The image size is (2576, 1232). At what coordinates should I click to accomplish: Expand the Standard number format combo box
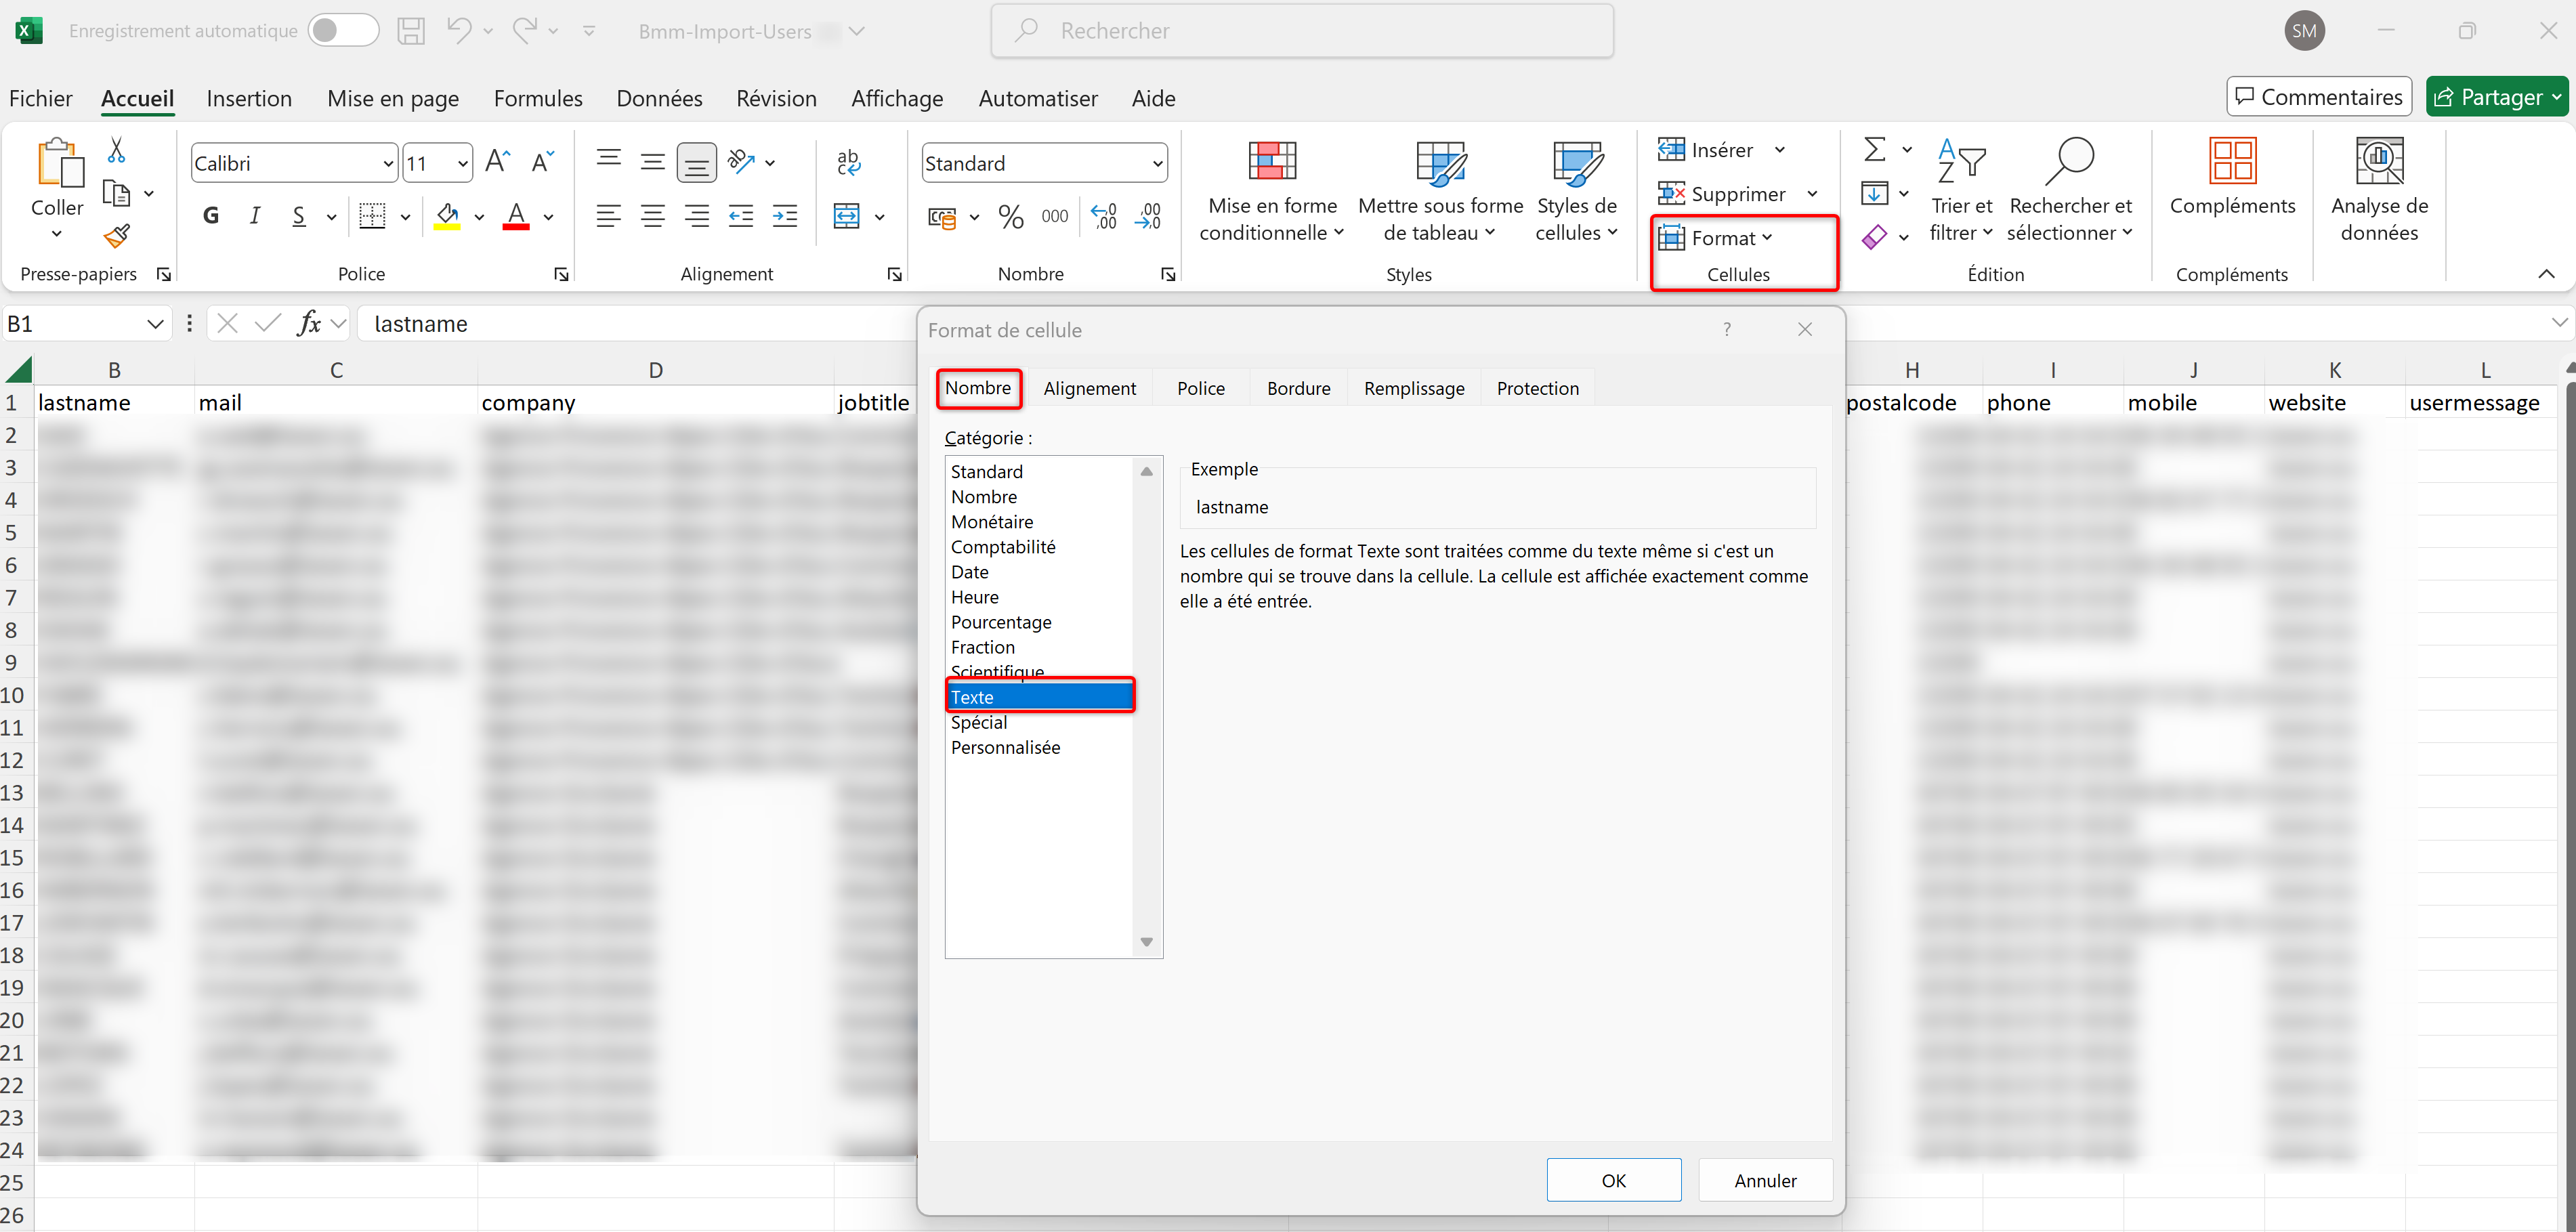pos(1157,163)
